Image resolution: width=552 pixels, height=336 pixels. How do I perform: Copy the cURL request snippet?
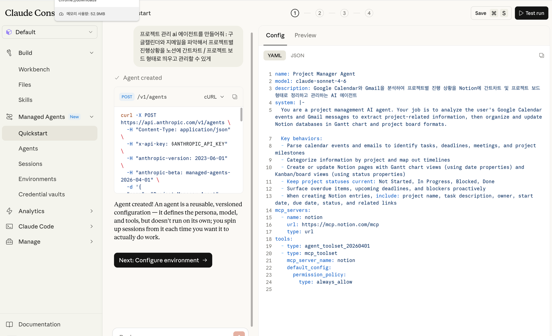pos(235,97)
